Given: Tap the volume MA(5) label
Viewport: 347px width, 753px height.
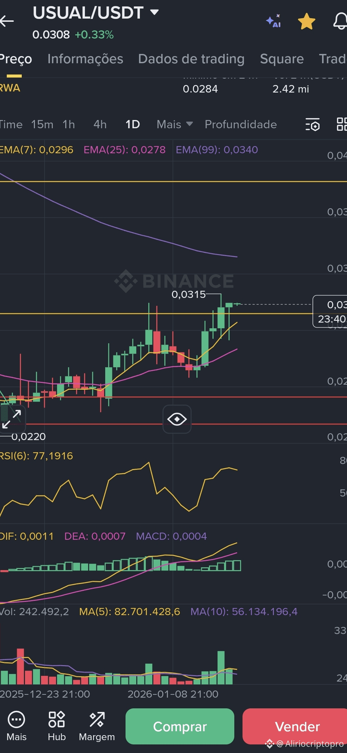Looking at the screenshot, I should pyautogui.click(x=129, y=612).
